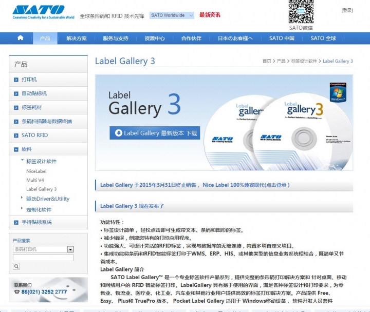Click the 登录 login link
Image resolution: width=370 pixels, height=312 pixels.
[x=347, y=10]
